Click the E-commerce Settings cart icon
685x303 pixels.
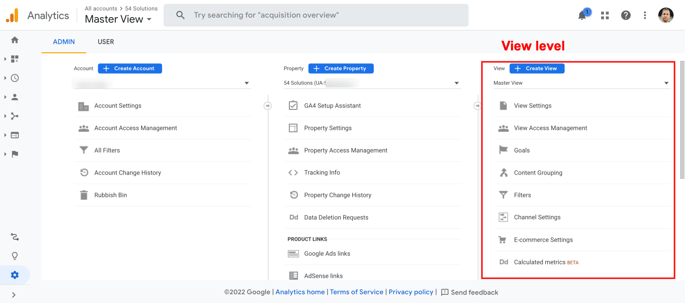pyautogui.click(x=502, y=240)
